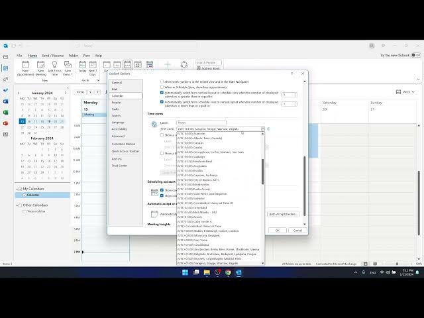Create a New Appointment from the ribbon
The width and height of the screenshot is (424, 318).
pyautogui.click(x=25, y=68)
